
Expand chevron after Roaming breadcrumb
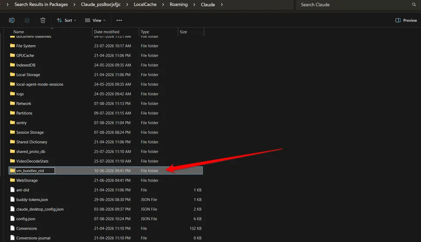point(194,5)
